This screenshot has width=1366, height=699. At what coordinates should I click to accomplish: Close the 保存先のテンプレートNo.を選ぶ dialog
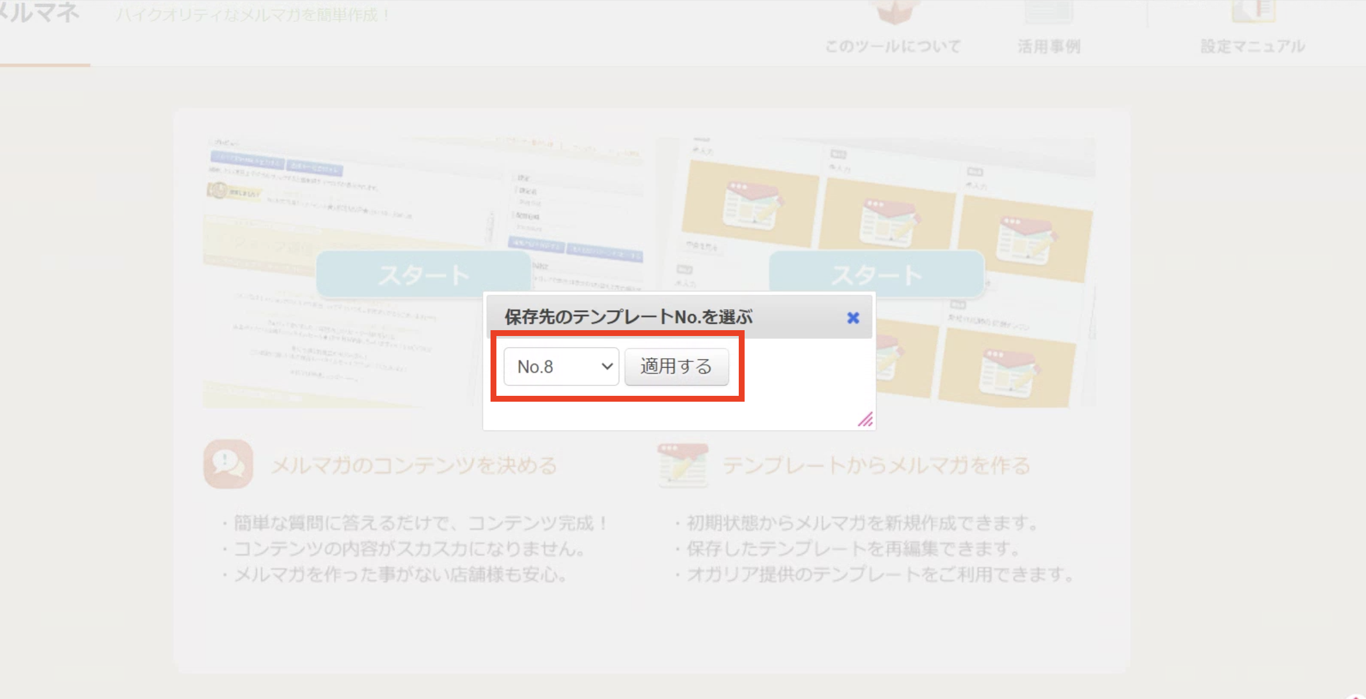[853, 318]
